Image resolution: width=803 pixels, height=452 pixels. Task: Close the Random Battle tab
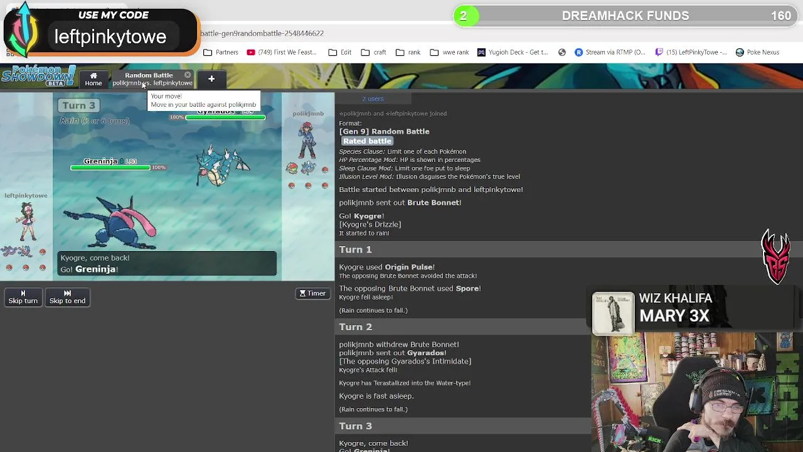(188, 75)
